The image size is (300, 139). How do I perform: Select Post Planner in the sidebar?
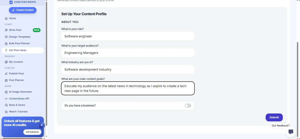pos(16,80)
